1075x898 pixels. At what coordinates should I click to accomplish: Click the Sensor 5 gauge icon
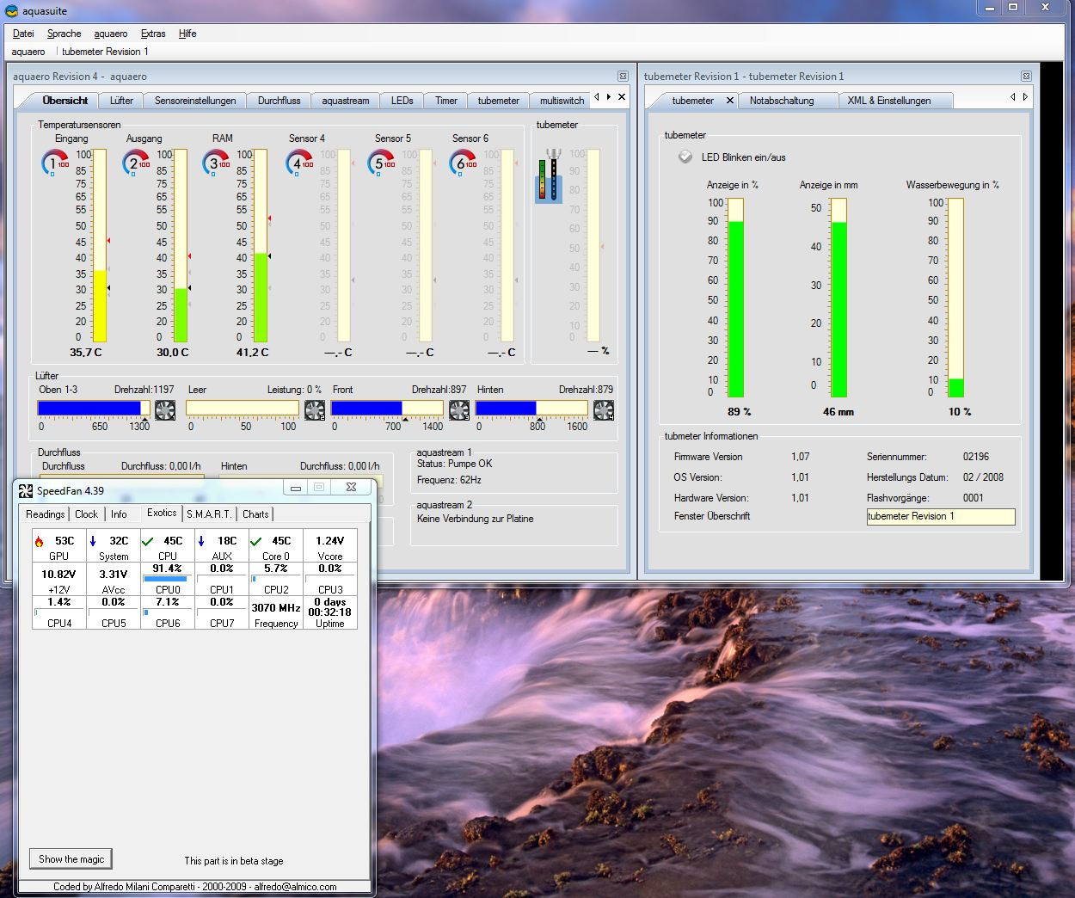click(x=381, y=163)
